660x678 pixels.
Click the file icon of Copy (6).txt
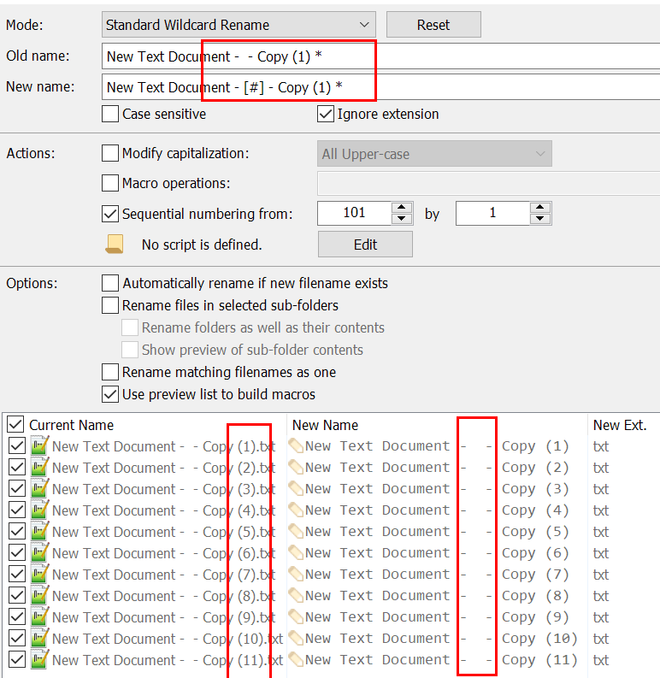[39, 552]
